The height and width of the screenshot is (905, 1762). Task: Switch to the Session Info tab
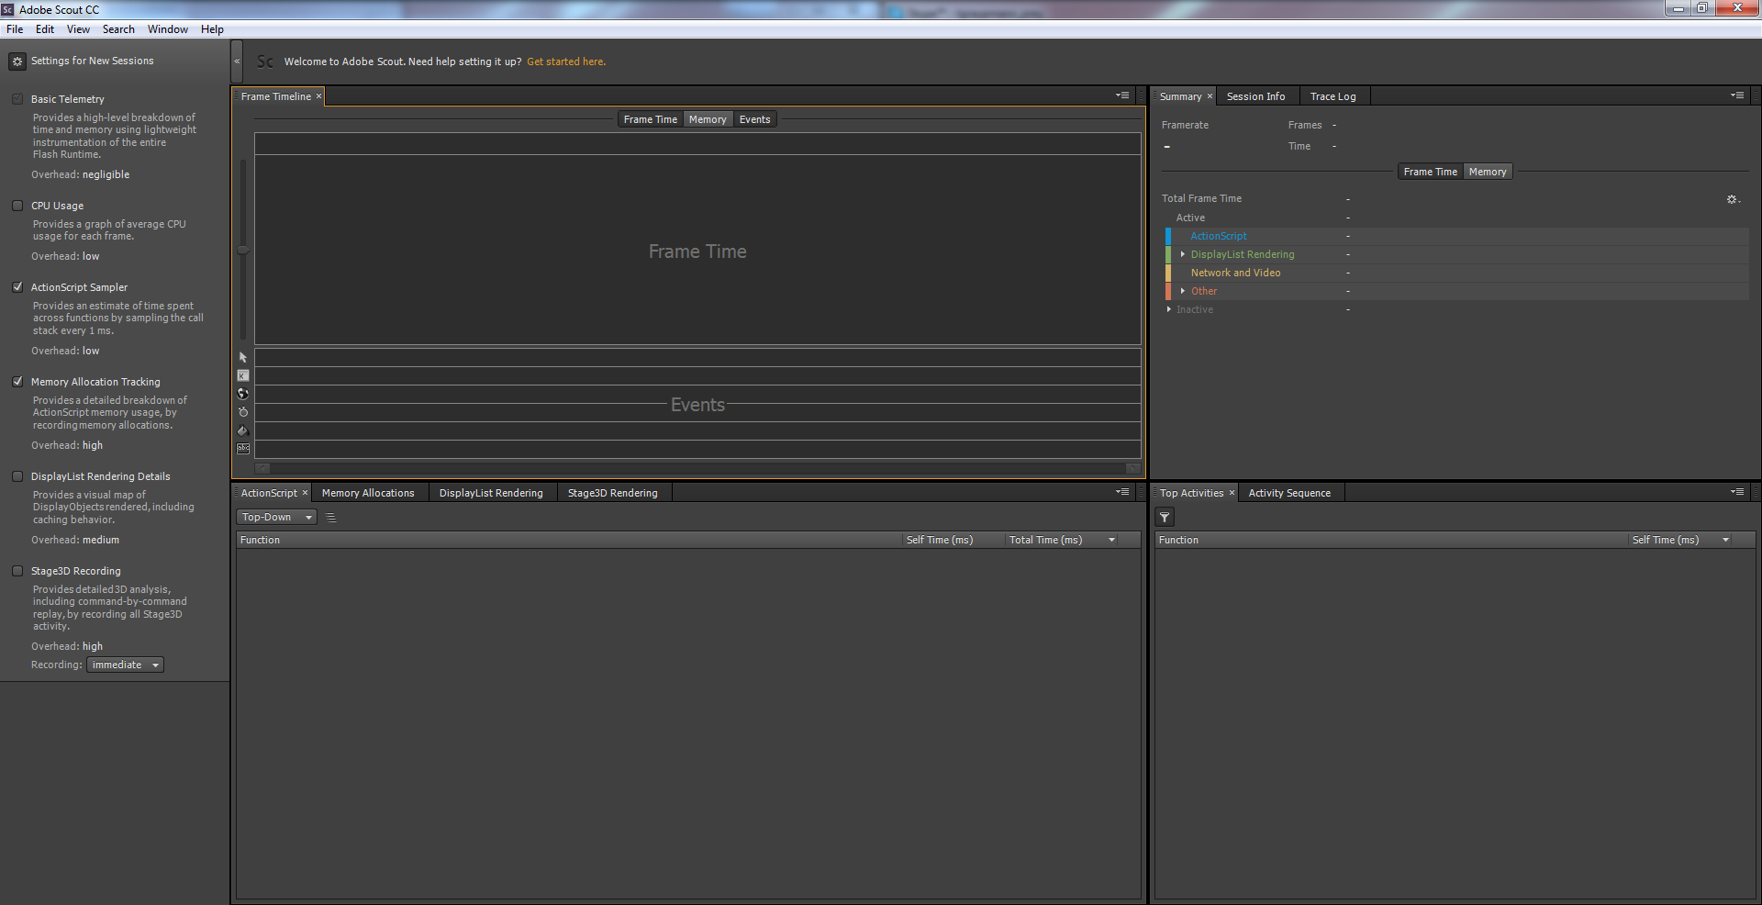tap(1255, 96)
